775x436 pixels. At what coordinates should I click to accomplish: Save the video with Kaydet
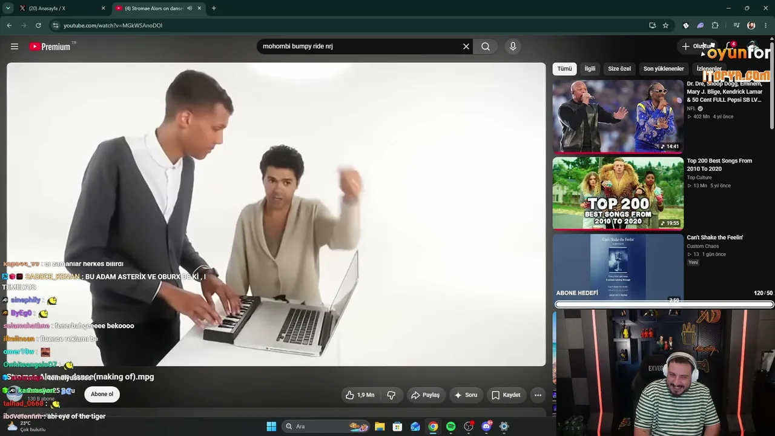[x=506, y=395]
